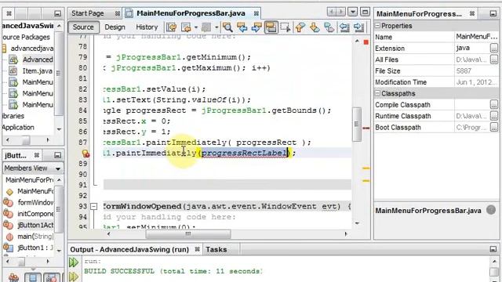Screen dimensions: 502x282
Task: Open the Forward history dropdown arrow
Action: pyautogui.click(x=216, y=27)
